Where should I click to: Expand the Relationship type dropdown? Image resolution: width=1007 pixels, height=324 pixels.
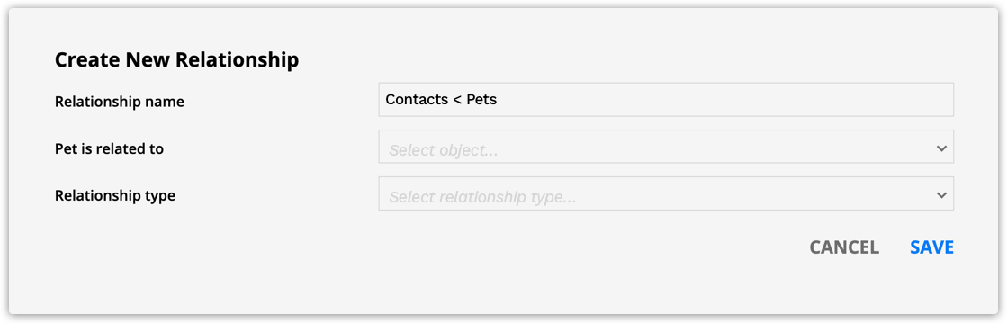(666, 193)
